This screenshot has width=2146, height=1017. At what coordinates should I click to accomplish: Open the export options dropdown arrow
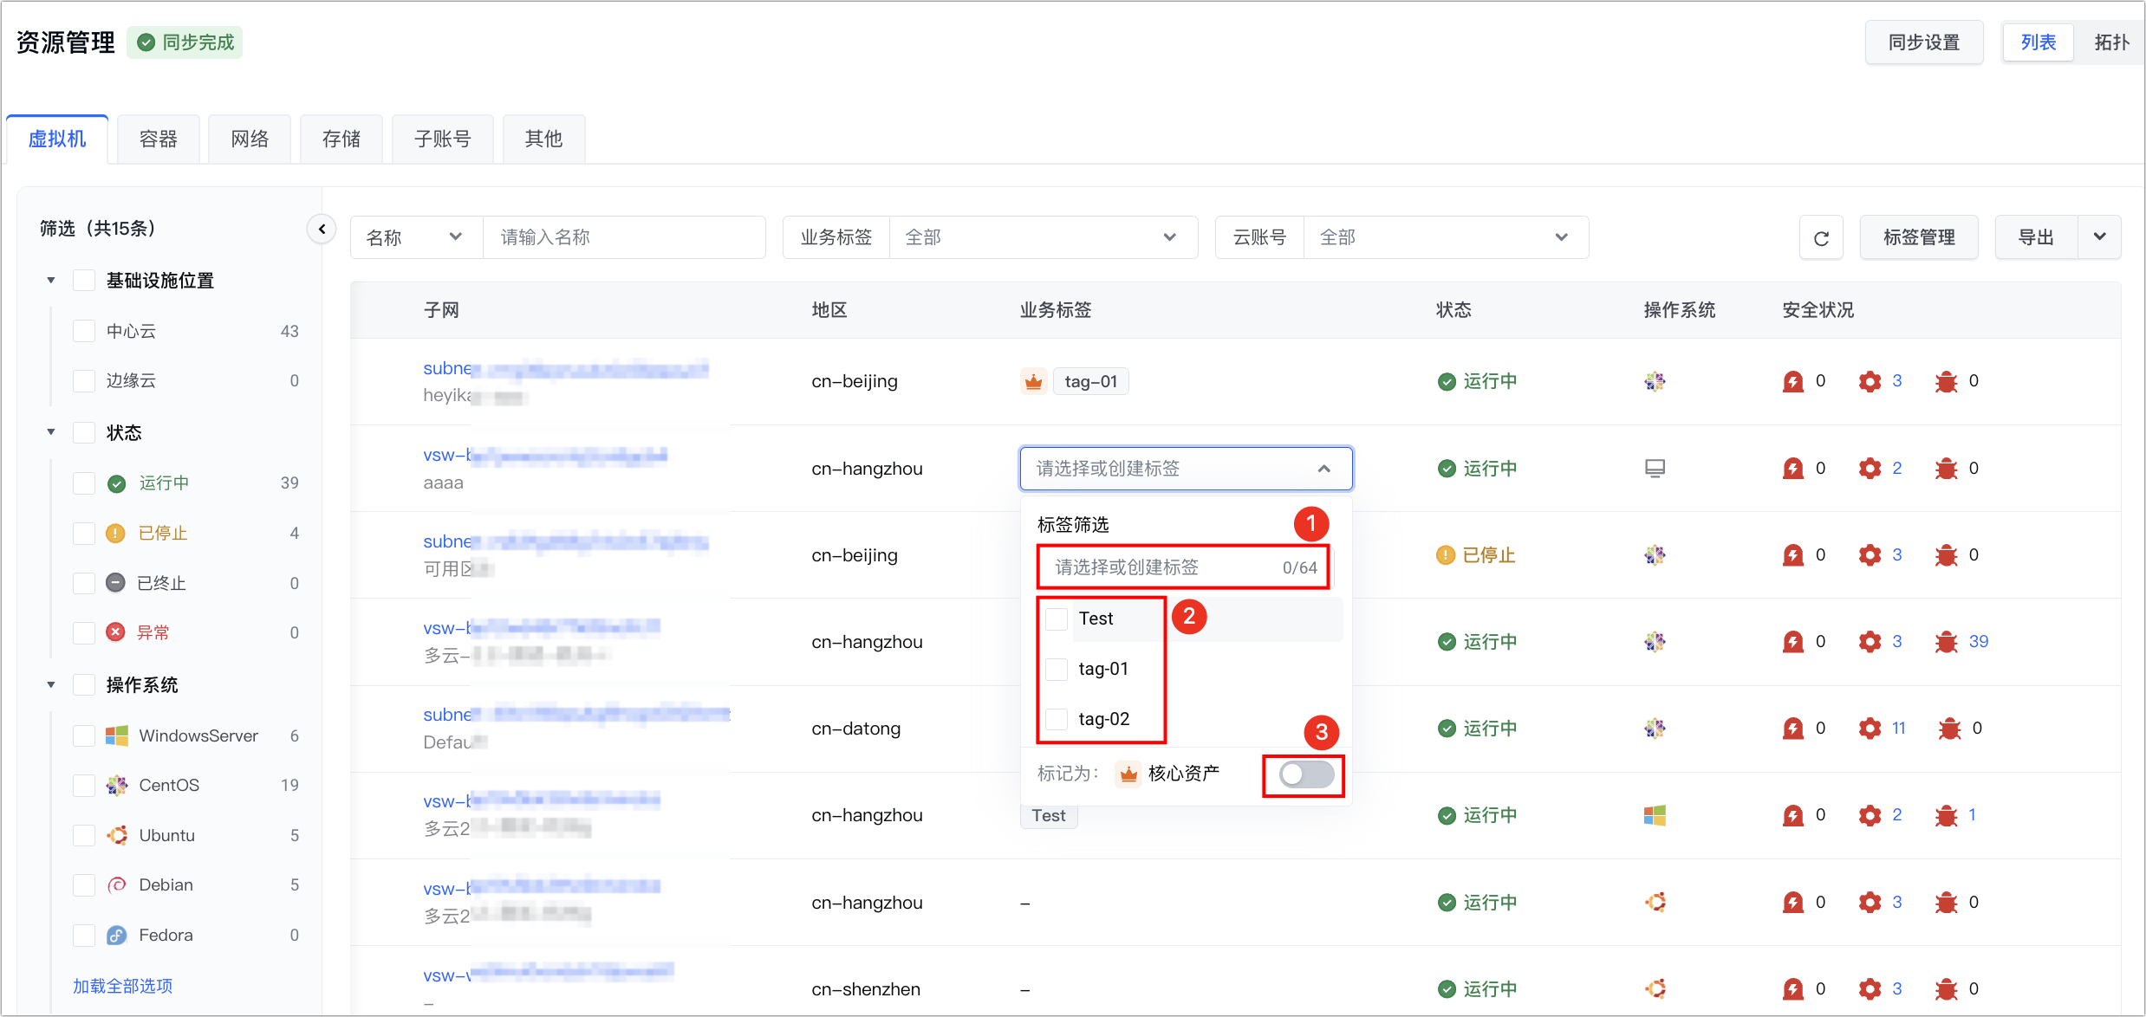(x=2100, y=237)
